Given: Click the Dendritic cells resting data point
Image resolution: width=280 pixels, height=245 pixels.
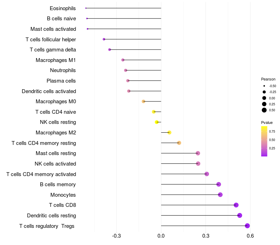Looking at the screenshot, I should pyautogui.click(x=240, y=215).
